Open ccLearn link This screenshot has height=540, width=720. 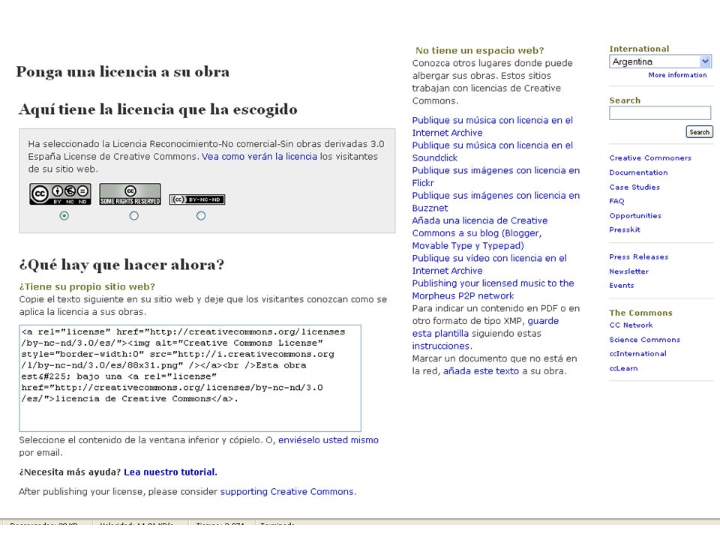tap(623, 368)
